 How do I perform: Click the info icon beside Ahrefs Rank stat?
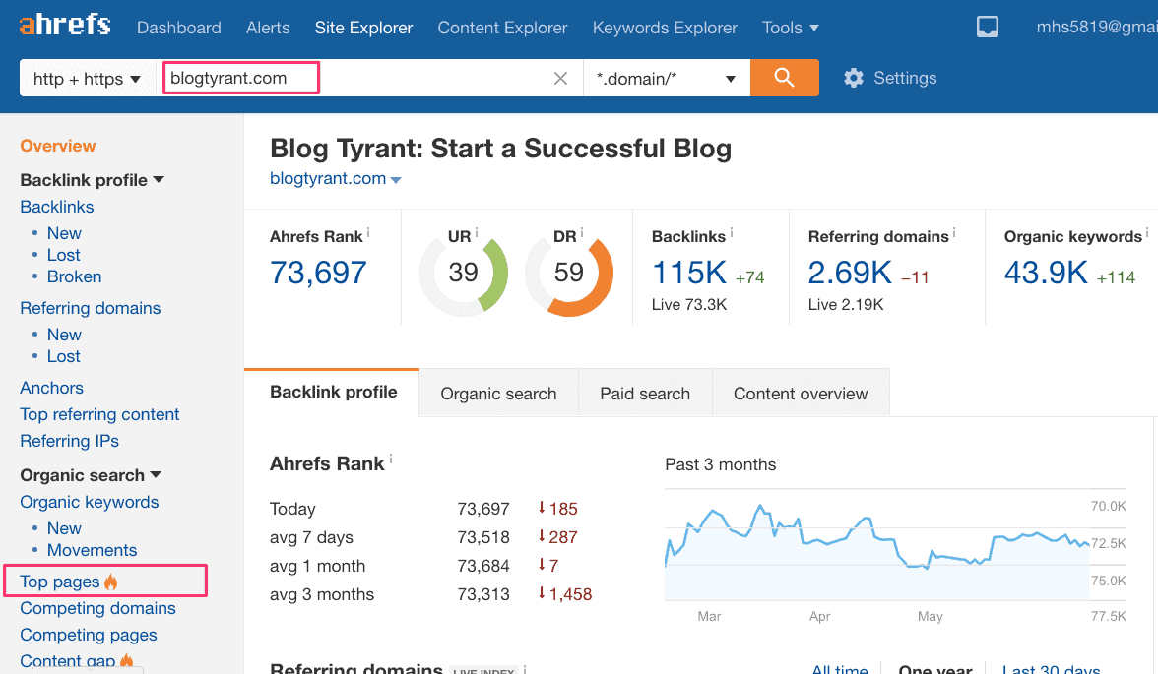[x=369, y=233]
